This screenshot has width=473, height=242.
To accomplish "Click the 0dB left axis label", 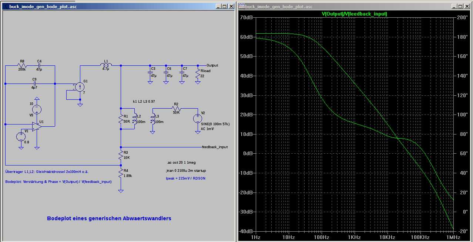I will click(x=248, y=153).
